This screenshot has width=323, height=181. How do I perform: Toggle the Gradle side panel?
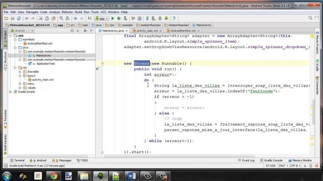click(x=317, y=65)
